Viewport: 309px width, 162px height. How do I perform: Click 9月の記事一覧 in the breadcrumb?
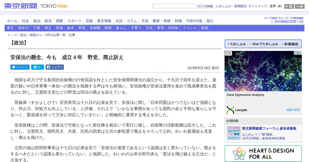pyautogui.click(x=55, y=35)
